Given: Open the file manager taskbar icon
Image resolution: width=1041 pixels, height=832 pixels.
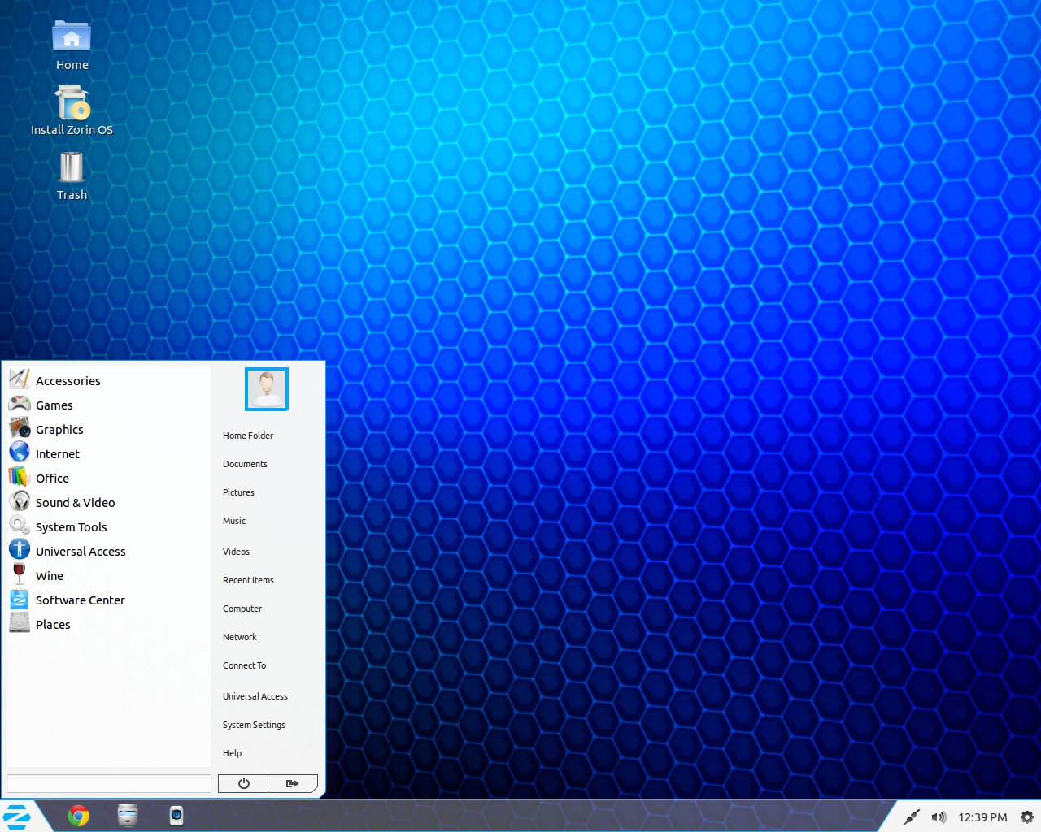Looking at the screenshot, I should pyautogui.click(x=128, y=815).
